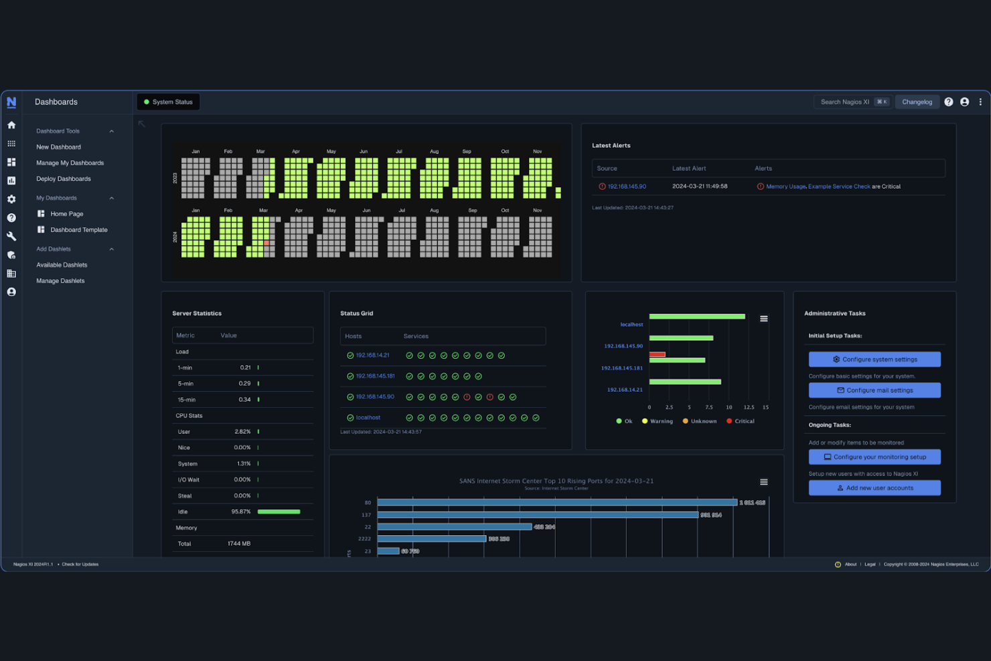Open the Memory Usage alert link
The image size is (991, 661).
785,186
